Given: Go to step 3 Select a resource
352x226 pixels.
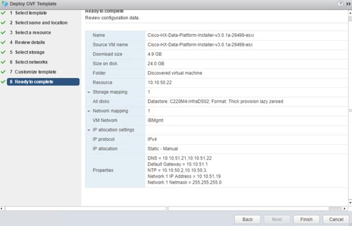Looking at the screenshot, I should click(30, 33).
